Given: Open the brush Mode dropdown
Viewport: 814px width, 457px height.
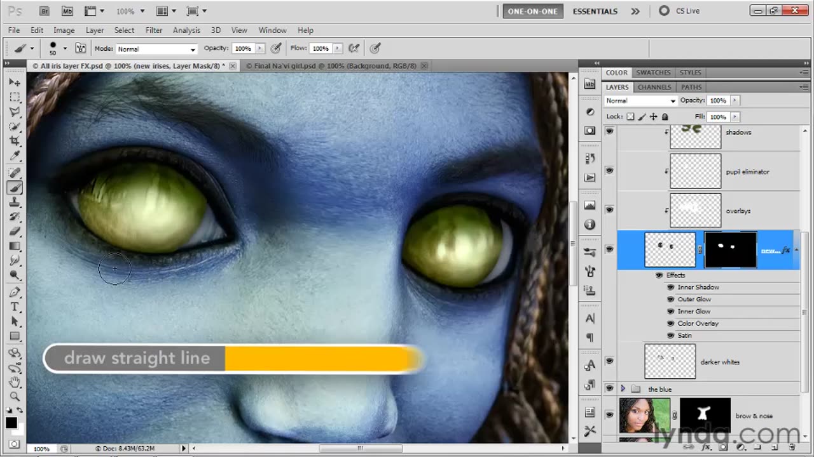Looking at the screenshot, I should point(156,49).
